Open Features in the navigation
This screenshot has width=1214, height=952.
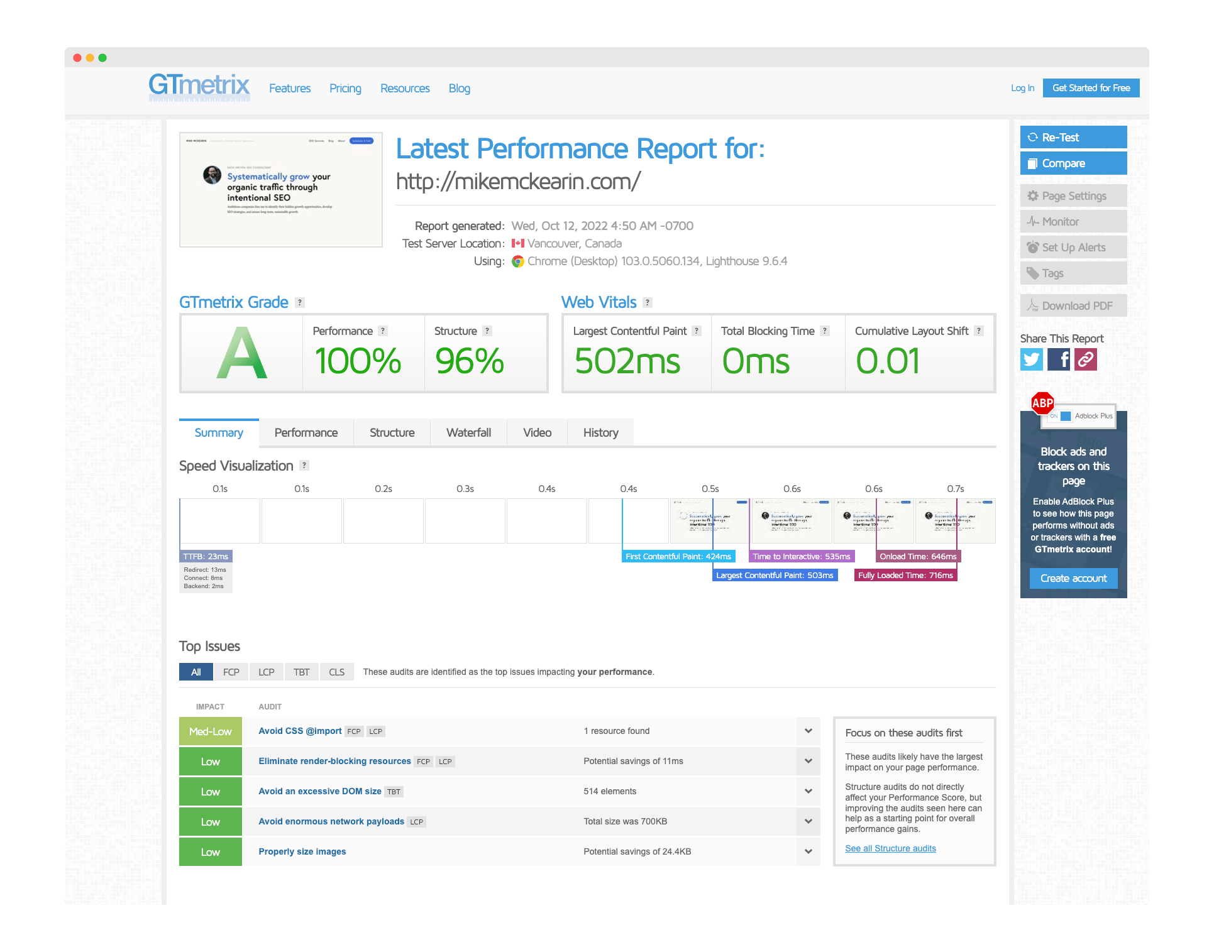point(290,89)
